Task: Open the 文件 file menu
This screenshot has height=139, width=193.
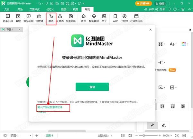Action: (7, 9)
